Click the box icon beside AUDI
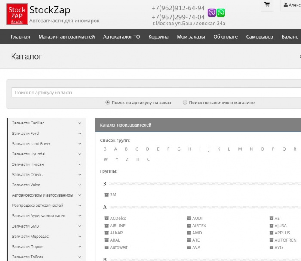The image size is (301, 261). point(189,218)
